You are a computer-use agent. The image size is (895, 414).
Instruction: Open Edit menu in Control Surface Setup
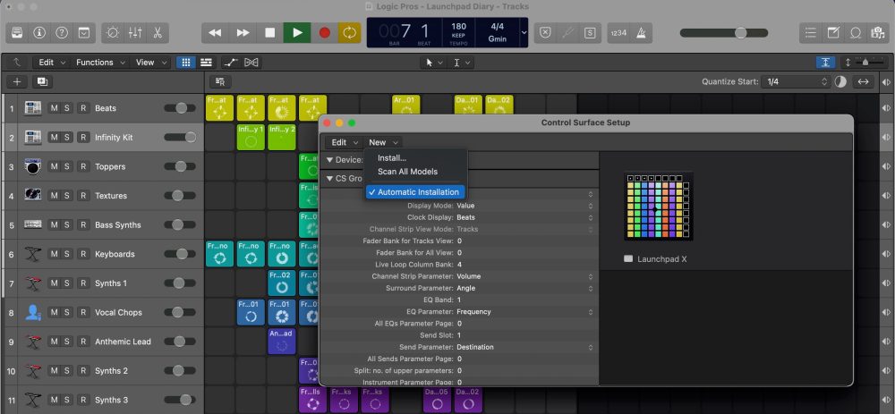344,142
